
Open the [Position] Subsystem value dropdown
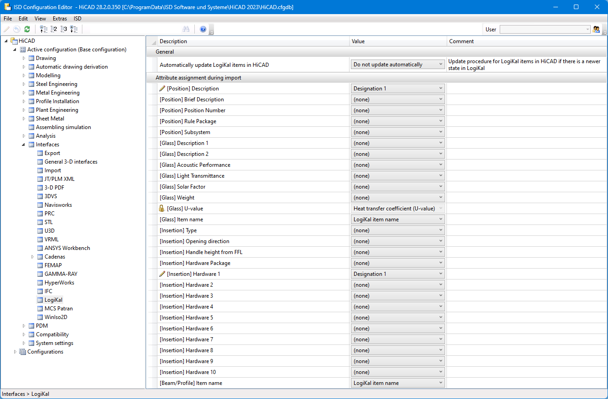pos(398,132)
